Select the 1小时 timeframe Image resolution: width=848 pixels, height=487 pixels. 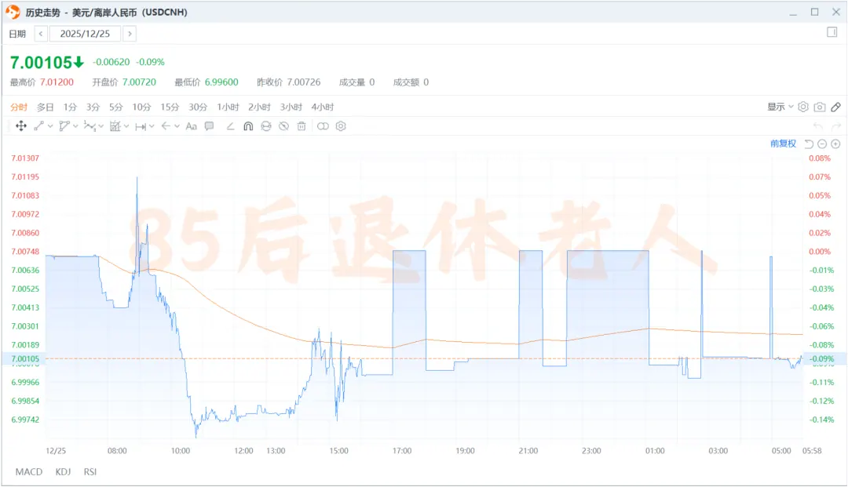coord(228,107)
